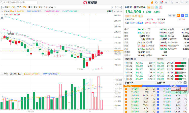Collapse A-share info section chevron
This screenshot has height=113, width=189.
point(156,26)
